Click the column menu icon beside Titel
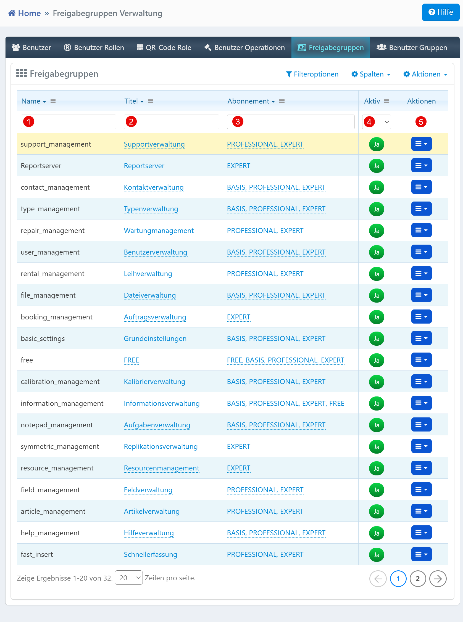Screen dimensions: 463x622 (151, 101)
